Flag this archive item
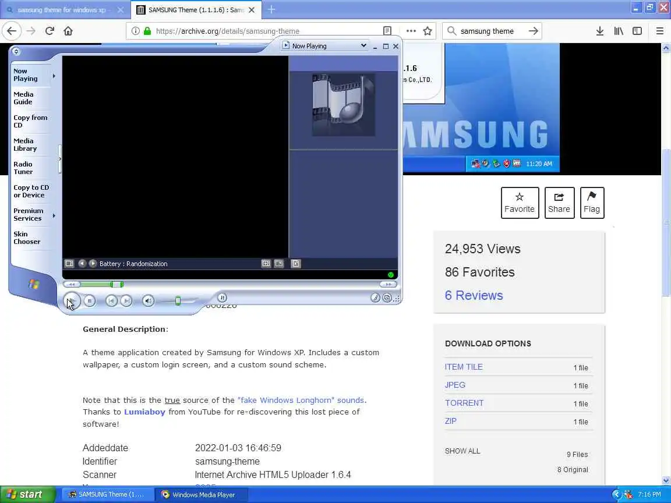The width and height of the screenshot is (671, 503). pyautogui.click(x=592, y=203)
